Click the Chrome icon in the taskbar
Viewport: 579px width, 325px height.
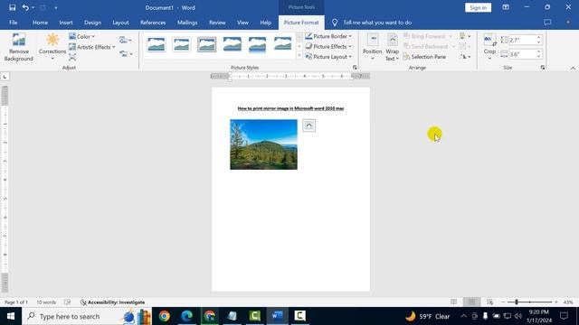pyautogui.click(x=165, y=316)
